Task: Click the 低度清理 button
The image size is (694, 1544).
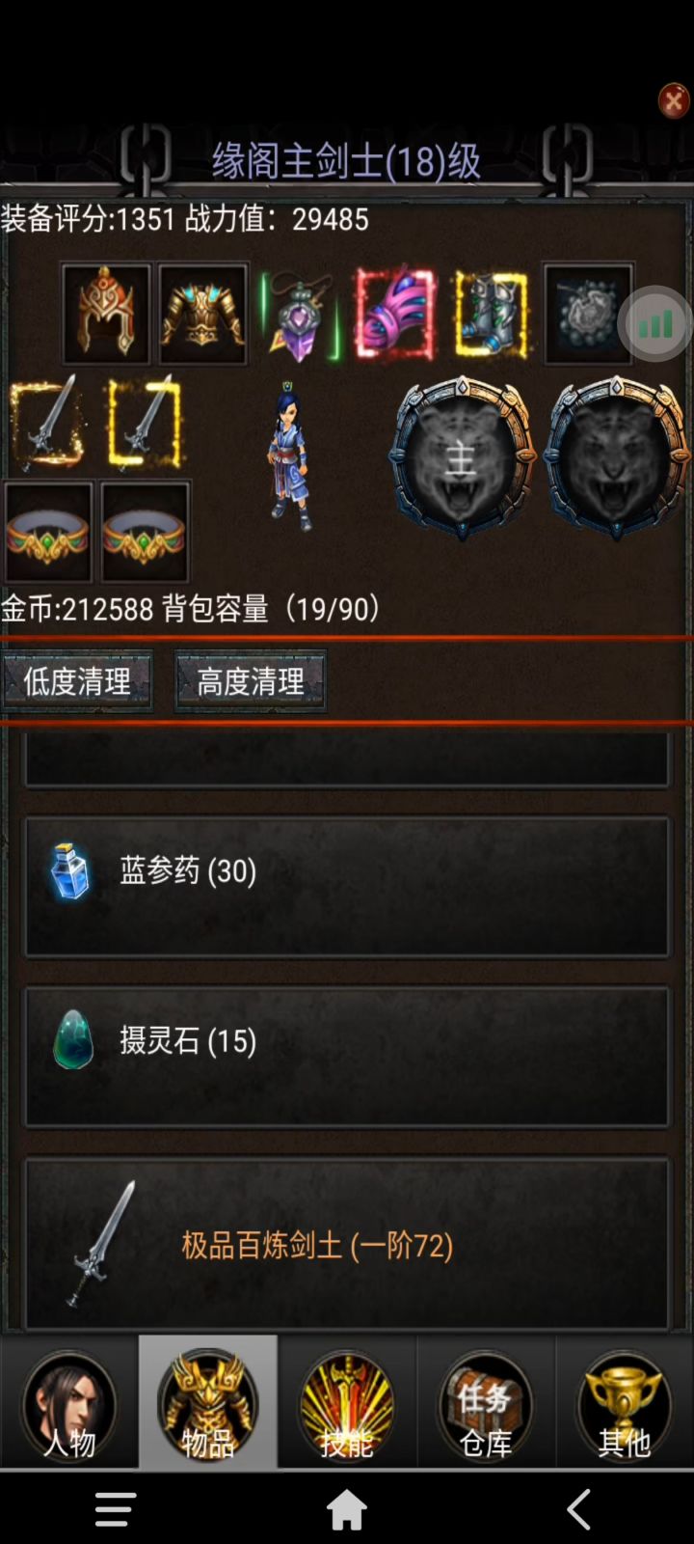Action: coord(77,681)
